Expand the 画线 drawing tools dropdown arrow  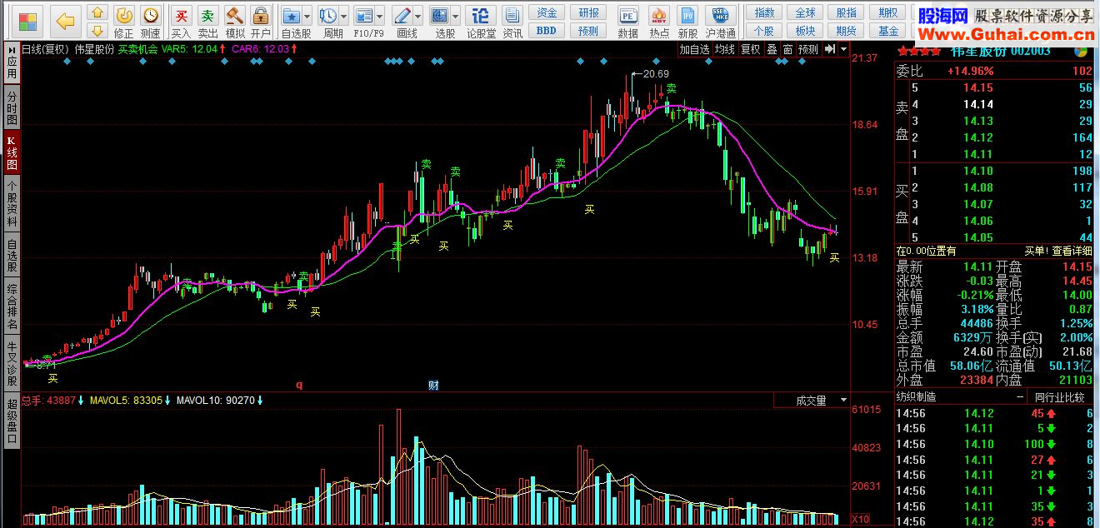[x=418, y=16]
